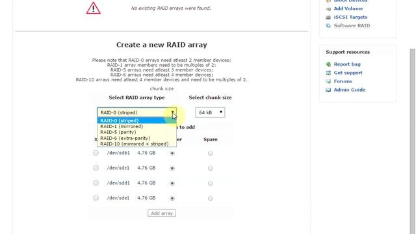
Task: Select Member radio for /dev/sdb1
Action: tap(172, 153)
